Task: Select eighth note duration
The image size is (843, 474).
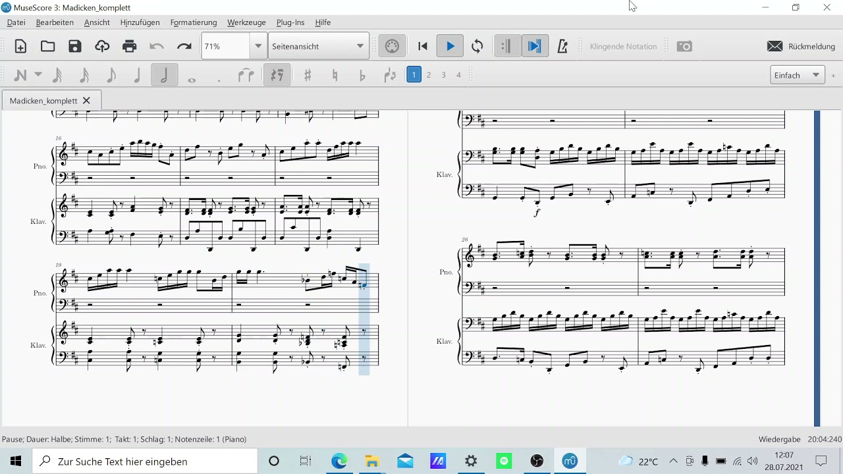Action: click(x=111, y=75)
